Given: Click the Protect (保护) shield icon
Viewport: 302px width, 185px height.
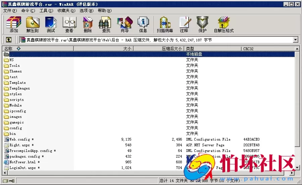Looking at the screenshot, I should tap(202, 24).
